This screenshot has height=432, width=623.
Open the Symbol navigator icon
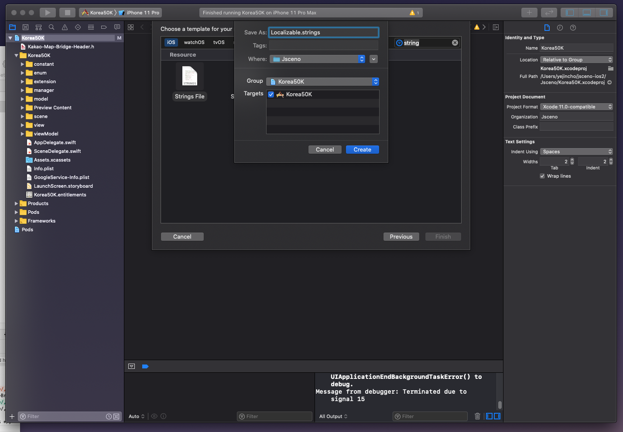point(38,27)
